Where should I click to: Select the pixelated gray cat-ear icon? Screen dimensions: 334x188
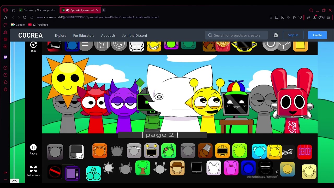click(55, 151)
